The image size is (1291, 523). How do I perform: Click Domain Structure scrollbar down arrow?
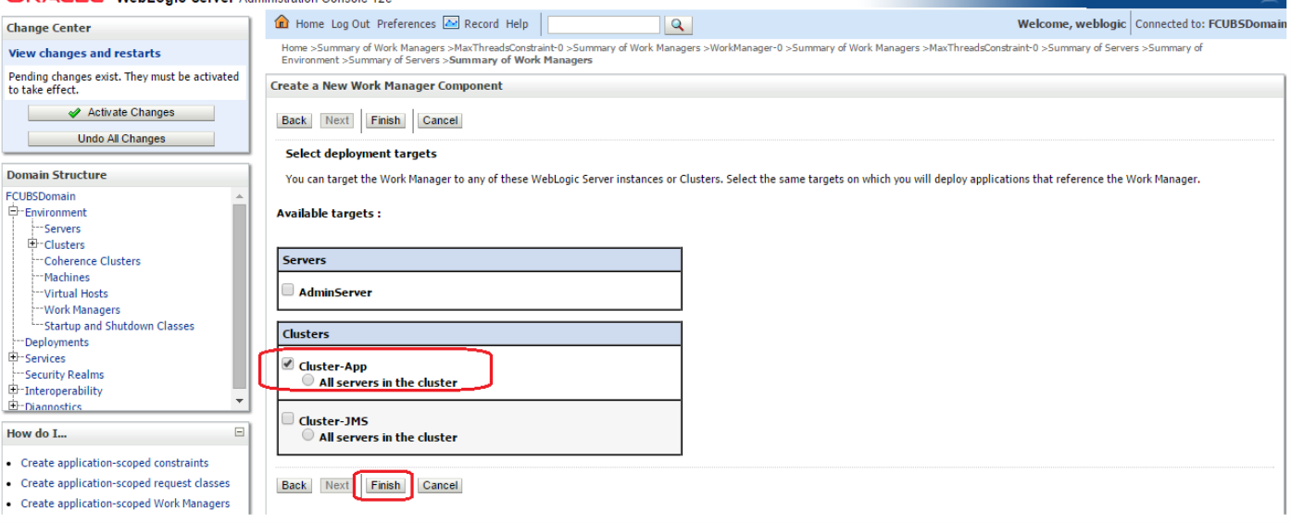(240, 401)
